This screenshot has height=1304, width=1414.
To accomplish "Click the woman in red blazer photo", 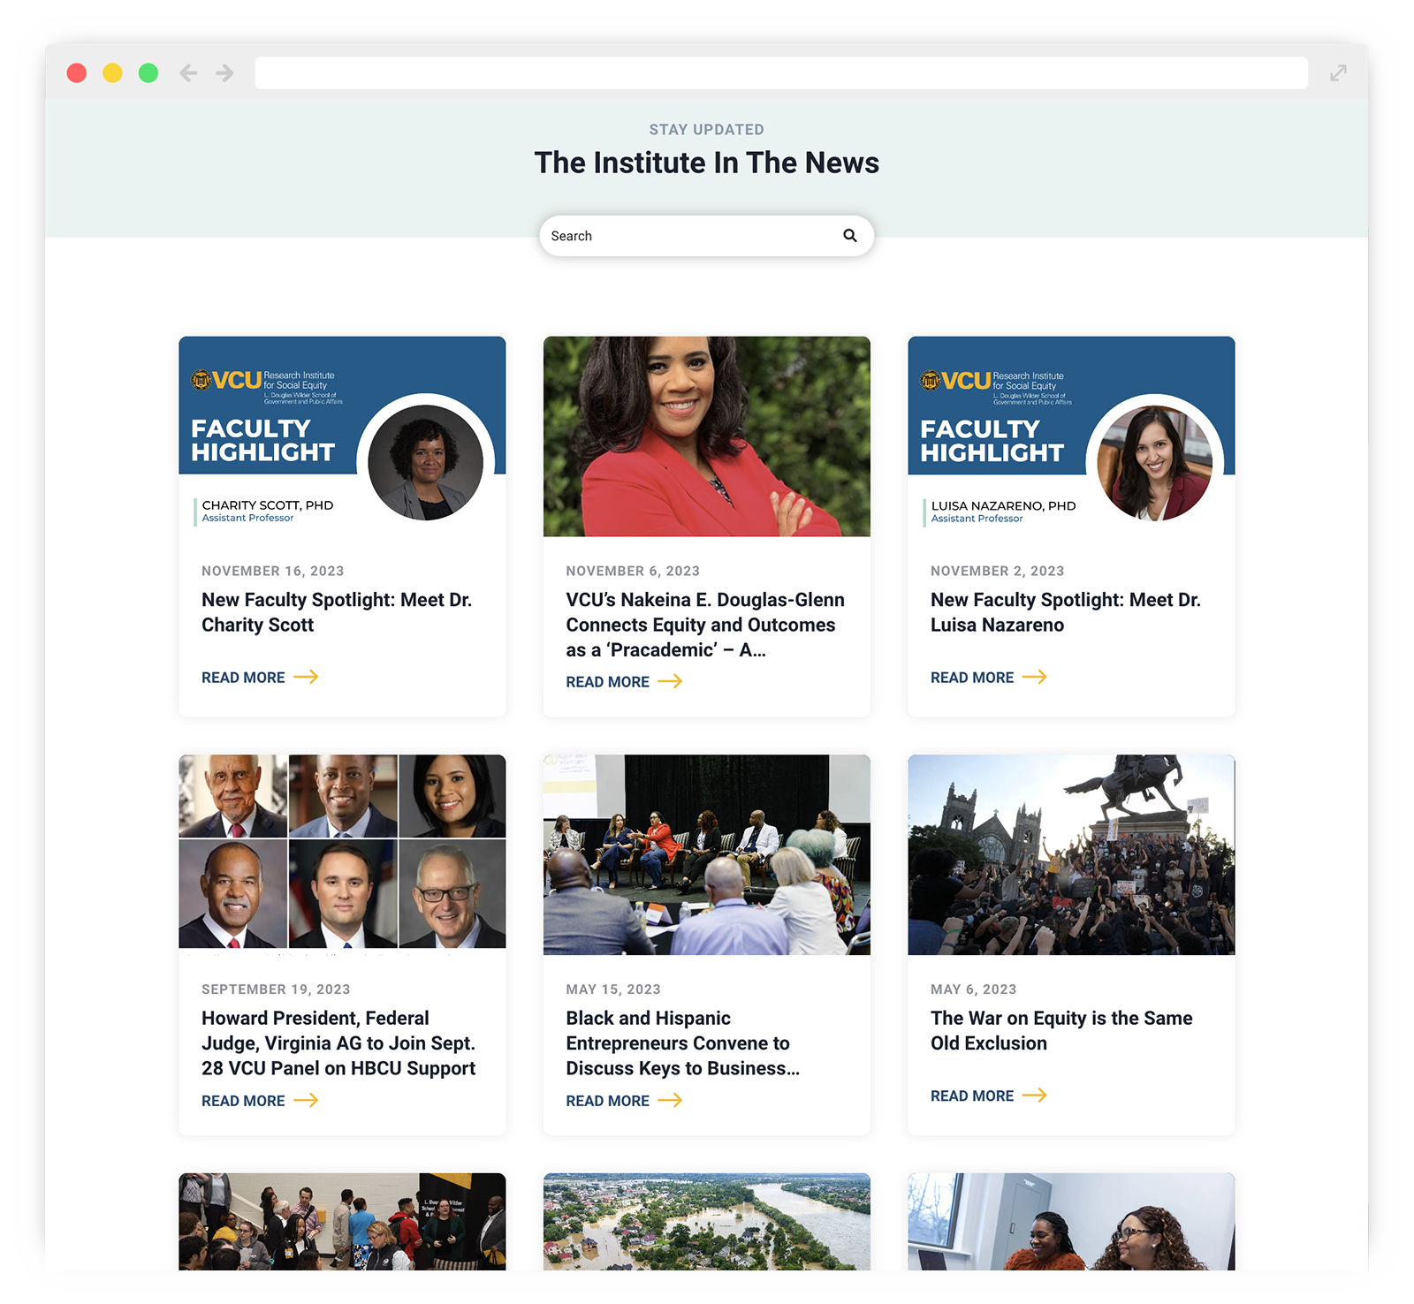I will click(706, 436).
